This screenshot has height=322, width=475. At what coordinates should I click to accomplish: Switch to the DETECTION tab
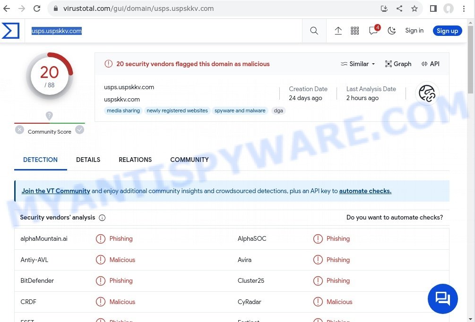pyautogui.click(x=40, y=160)
